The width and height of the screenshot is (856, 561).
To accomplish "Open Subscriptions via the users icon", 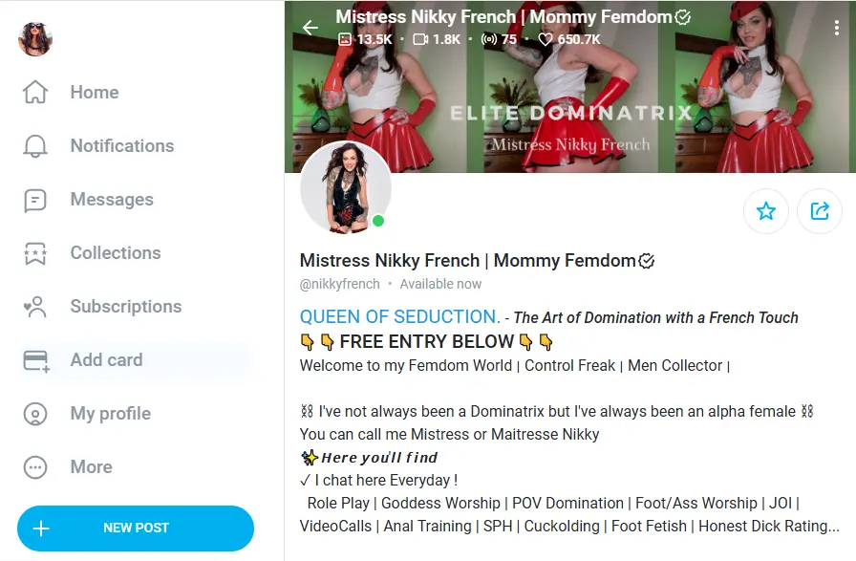I will pos(36,306).
